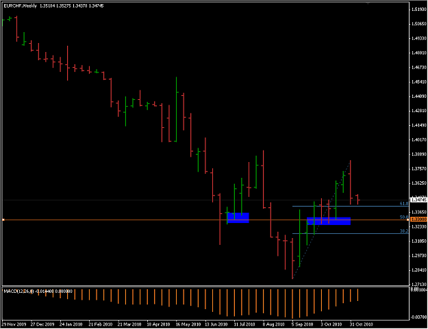Click the orange 1.33000 price tag

click(418, 220)
